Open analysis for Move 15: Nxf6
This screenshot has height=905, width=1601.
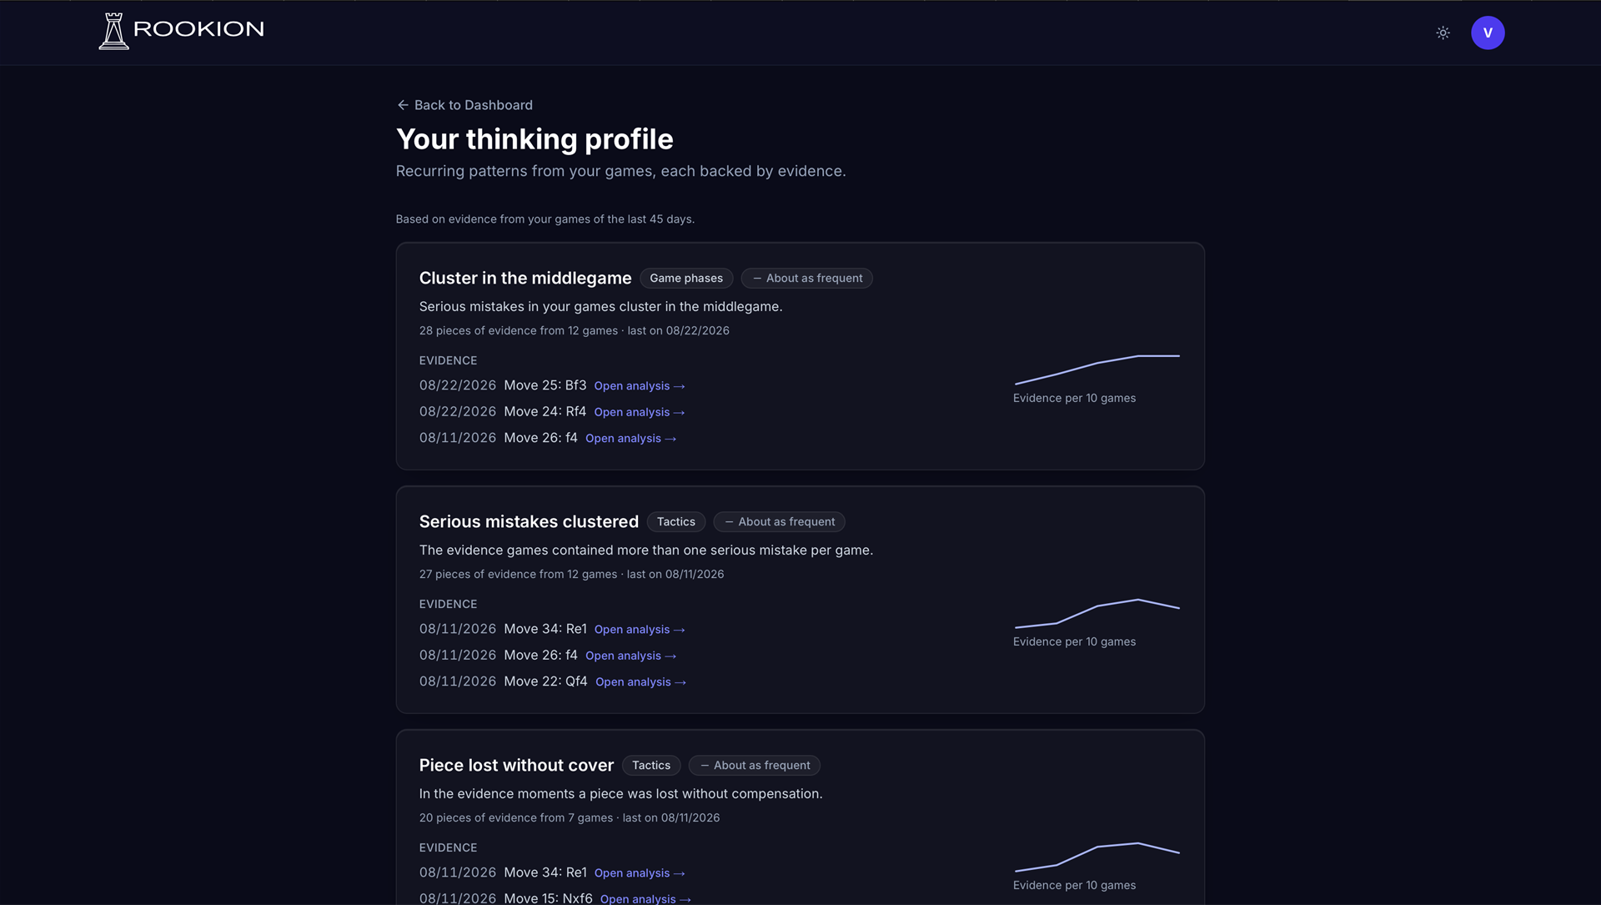pyautogui.click(x=645, y=898)
